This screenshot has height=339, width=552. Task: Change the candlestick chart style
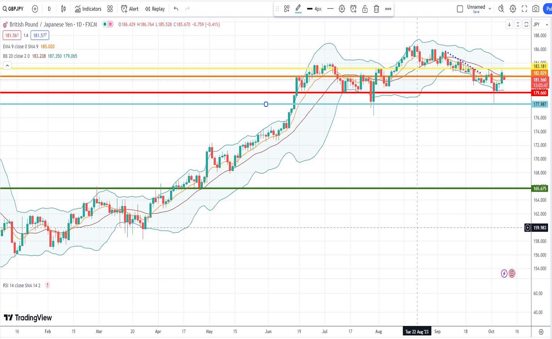(64, 9)
